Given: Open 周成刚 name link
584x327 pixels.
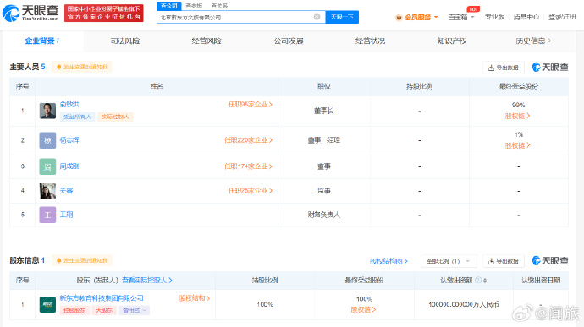Looking at the screenshot, I should [x=69, y=166].
